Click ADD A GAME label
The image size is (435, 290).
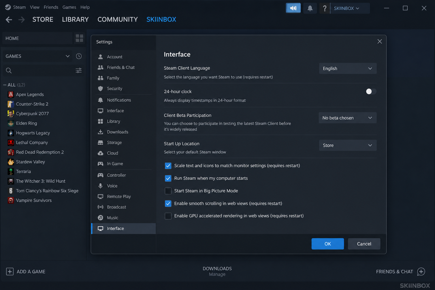click(x=31, y=272)
